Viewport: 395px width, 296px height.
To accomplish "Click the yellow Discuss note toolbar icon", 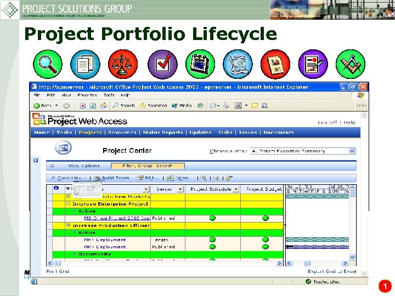I will (x=255, y=106).
